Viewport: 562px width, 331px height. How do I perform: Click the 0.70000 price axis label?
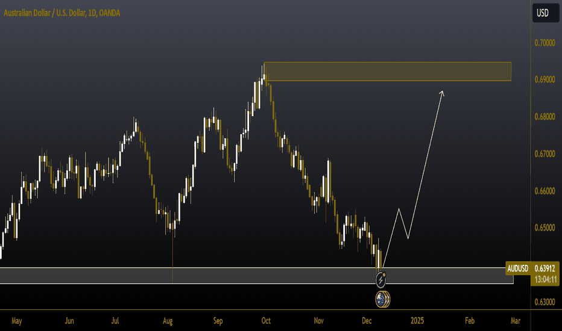pyautogui.click(x=545, y=43)
